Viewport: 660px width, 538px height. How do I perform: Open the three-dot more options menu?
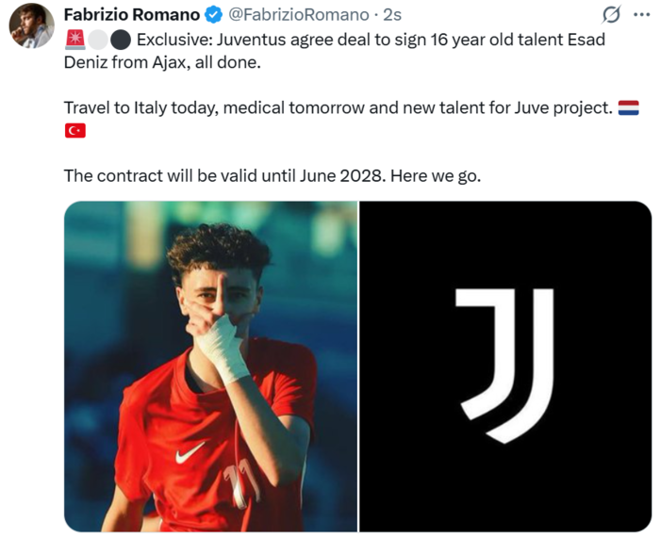coord(643,15)
